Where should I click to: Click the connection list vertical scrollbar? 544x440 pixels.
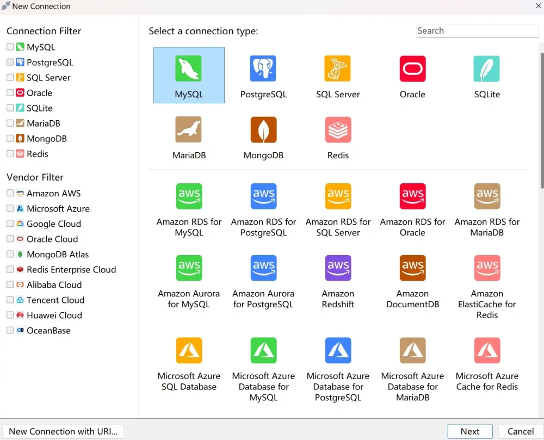(542, 121)
